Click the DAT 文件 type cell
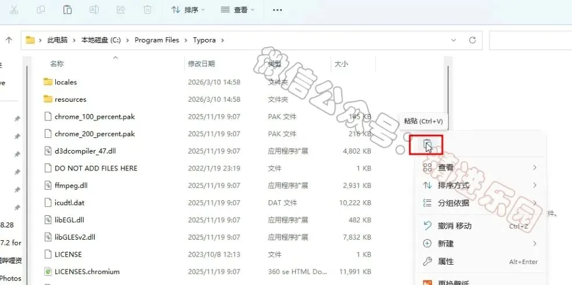The height and width of the screenshot is (285, 572). [283, 202]
